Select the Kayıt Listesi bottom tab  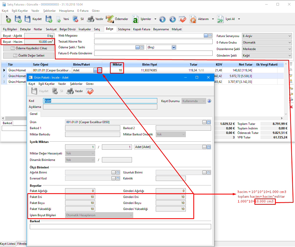click(8, 244)
